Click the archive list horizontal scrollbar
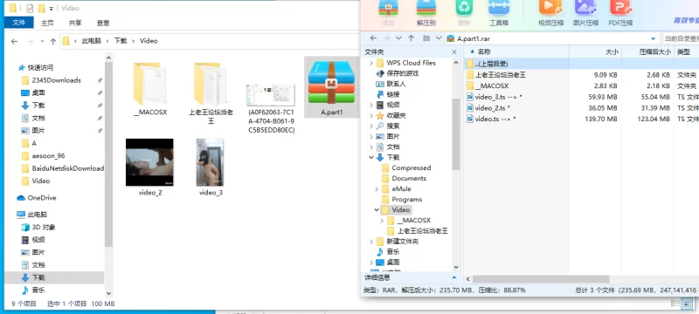The width and height of the screenshot is (699, 314). click(541, 279)
